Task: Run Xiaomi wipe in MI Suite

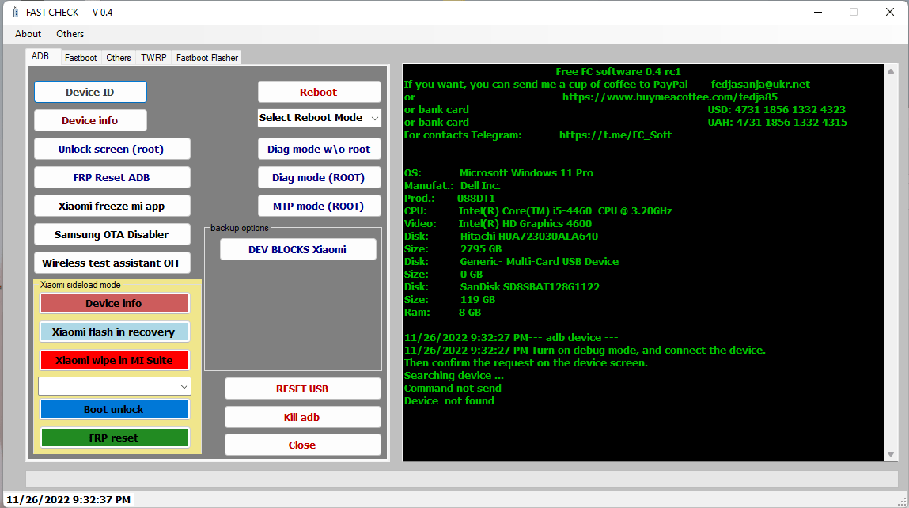Action: coord(114,358)
